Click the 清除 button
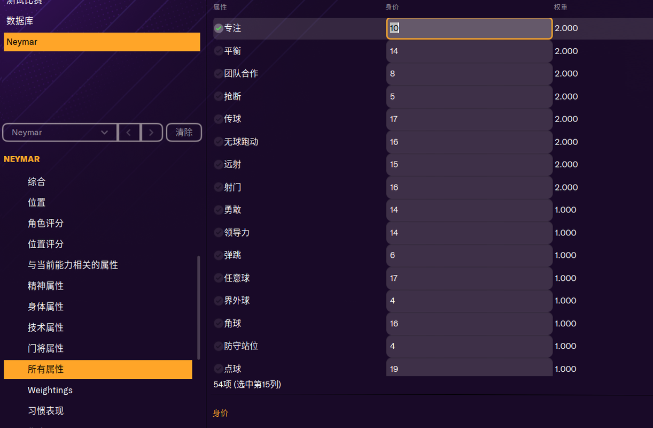The width and height of the screenshot is (653, 428). click(184, 132)
